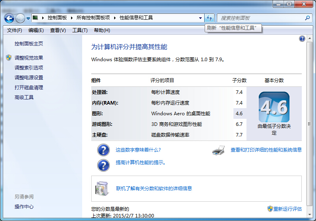Open the 编辑(E) menu
Screen dimensions: 316x221
[36, 30]
